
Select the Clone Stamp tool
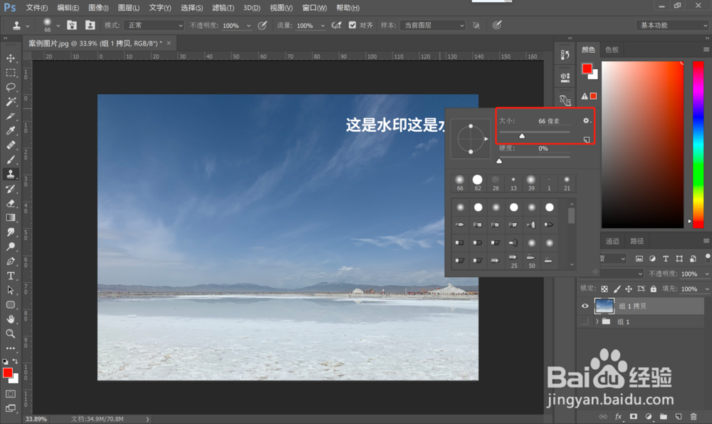(11, 174)
